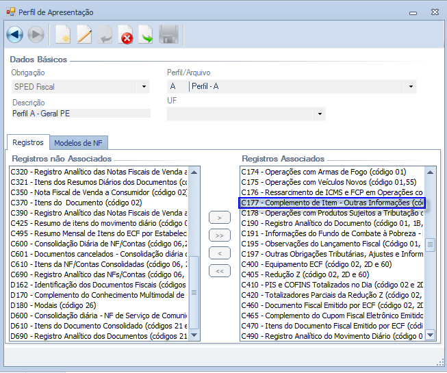The width and height of the screenshot is (447, 373).
Task: Click the gray undo arrow page icon
Action: coord(105,34)
